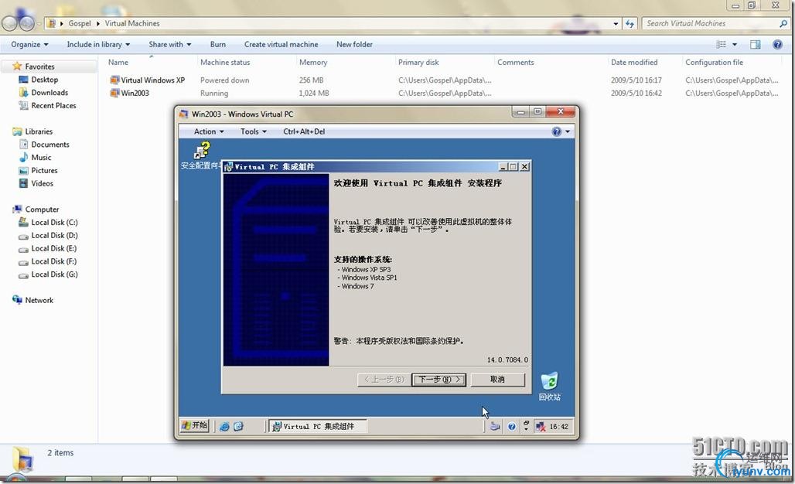The height and width of the screenshot is (484, 795).
Task: Click the search magnifier icon
Action: 783,23
